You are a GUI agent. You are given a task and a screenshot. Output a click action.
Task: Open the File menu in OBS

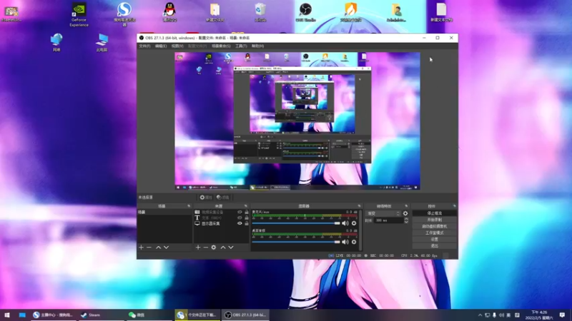144,46
